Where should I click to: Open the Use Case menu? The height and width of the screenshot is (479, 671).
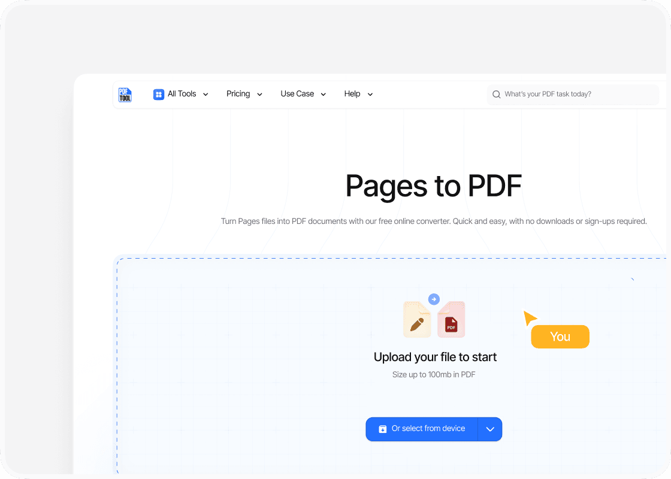click(x=297, y=94)
